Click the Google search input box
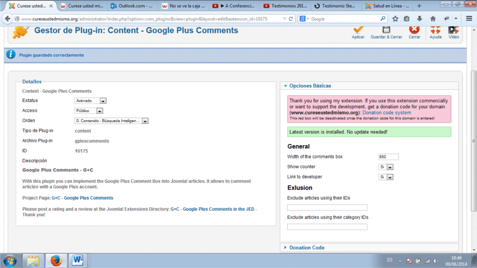 point(344,19)
